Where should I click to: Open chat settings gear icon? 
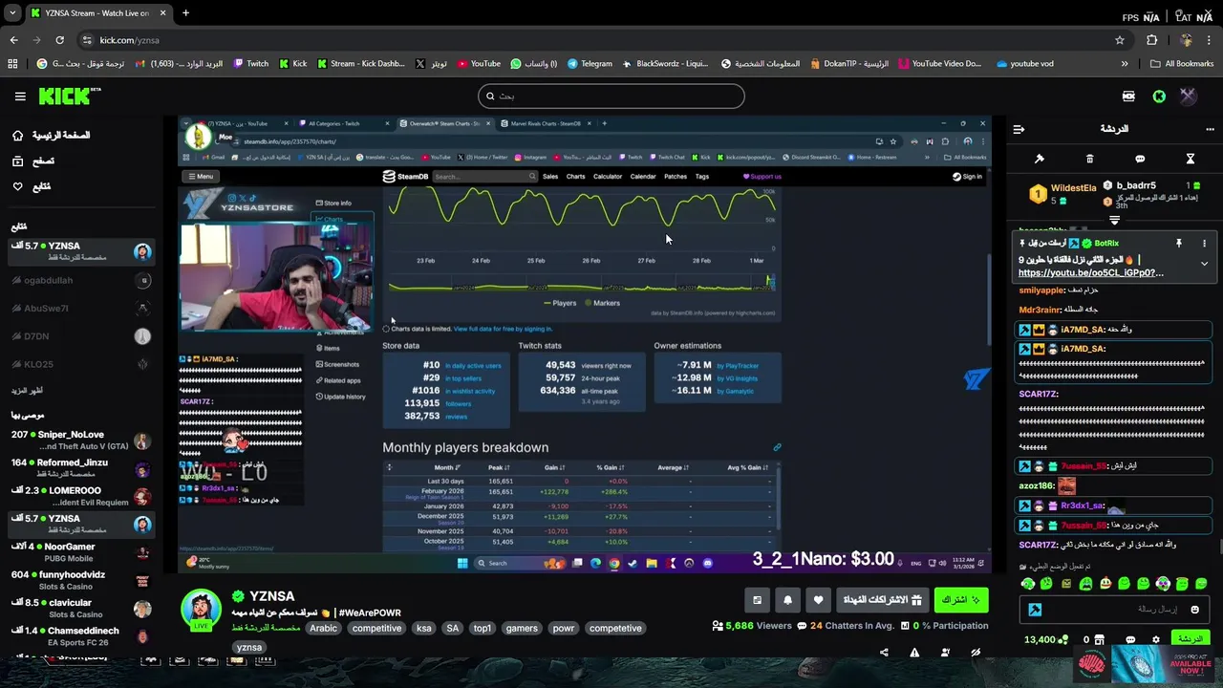point(1156,639)
